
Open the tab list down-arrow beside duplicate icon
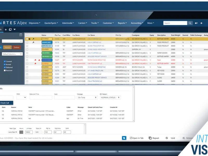[x=15, y=29]
